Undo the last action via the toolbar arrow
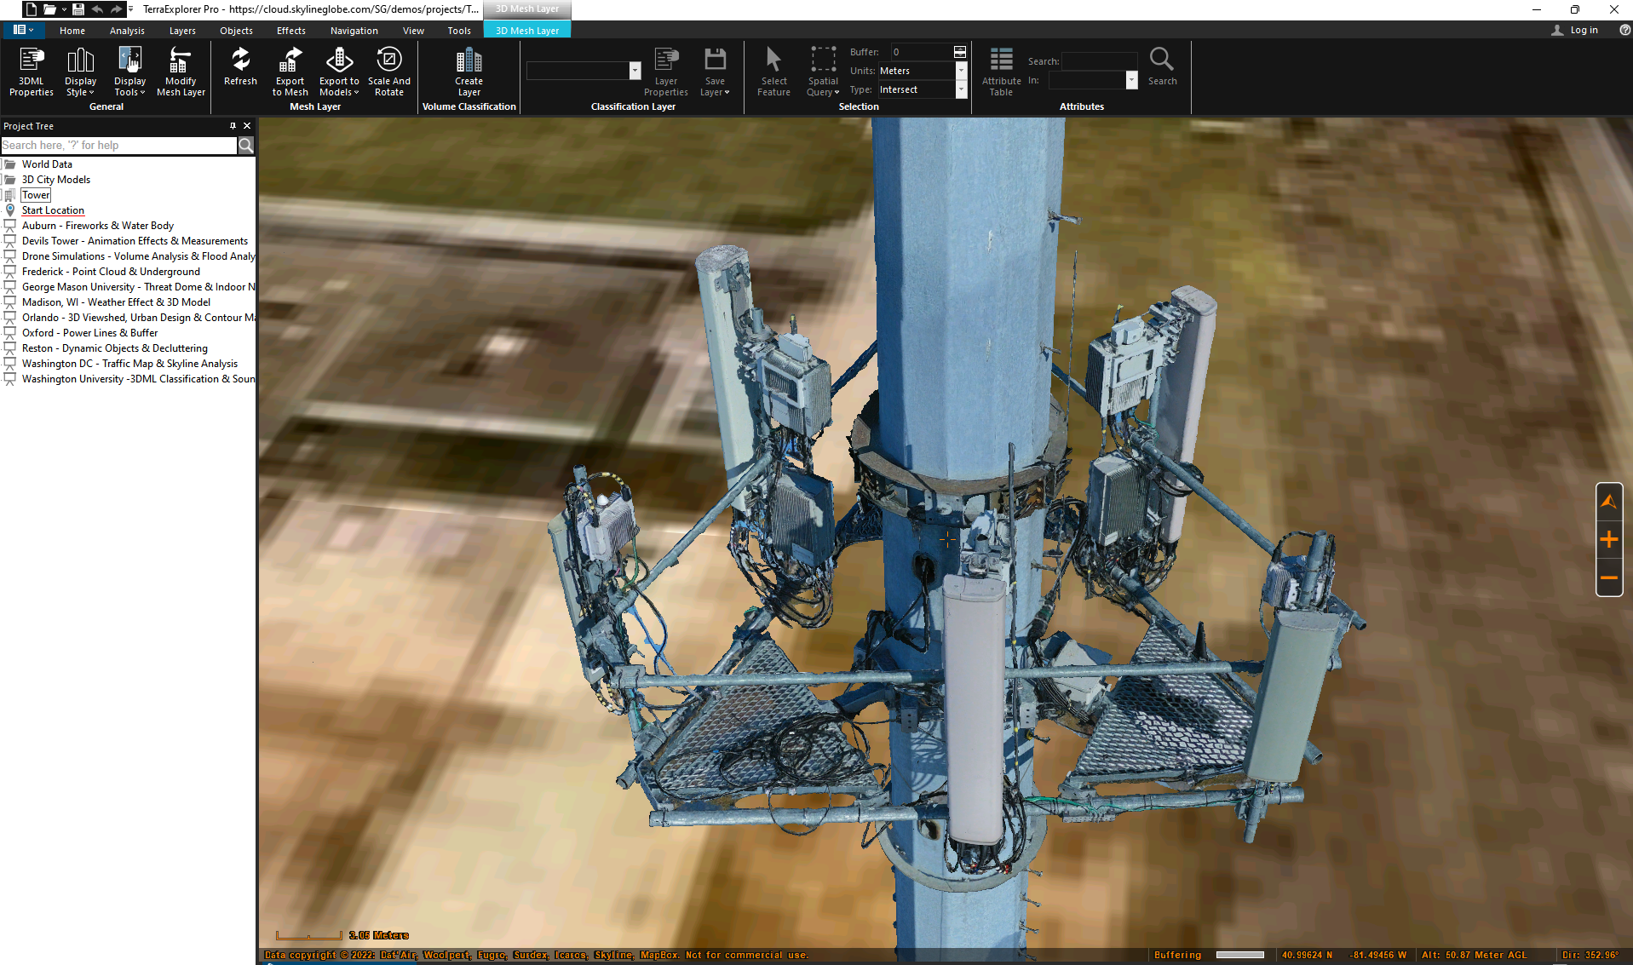1633x965 pixels. [x=97, y=9]
